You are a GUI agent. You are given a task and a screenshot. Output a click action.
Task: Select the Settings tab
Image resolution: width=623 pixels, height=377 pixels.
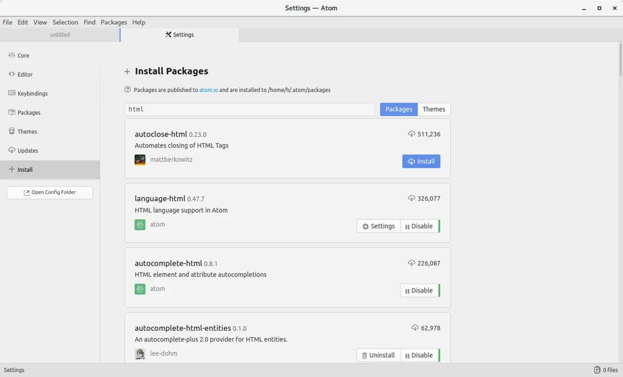point(180,35)
